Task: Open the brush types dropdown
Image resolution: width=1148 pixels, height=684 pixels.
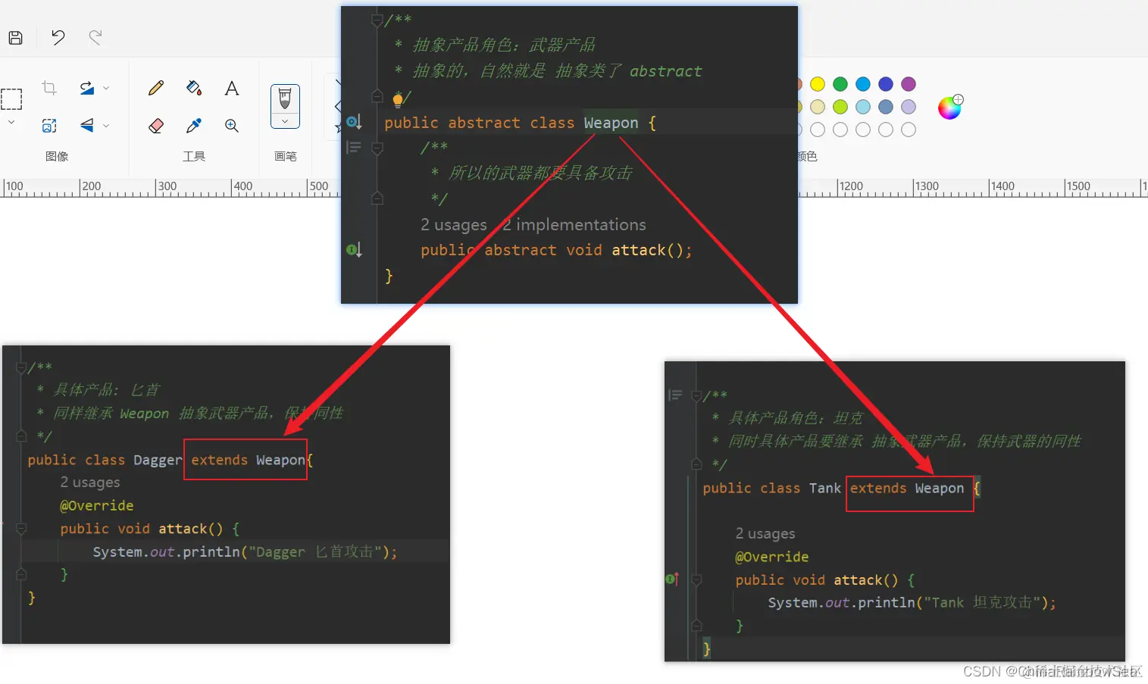Action: pyautogui.click(x=285, y=121)
